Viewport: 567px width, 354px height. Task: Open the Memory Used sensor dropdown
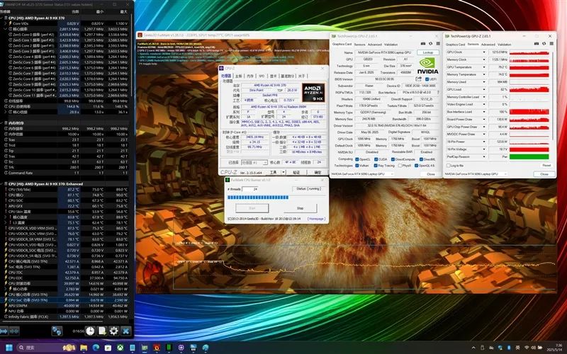tap(484, 82)
